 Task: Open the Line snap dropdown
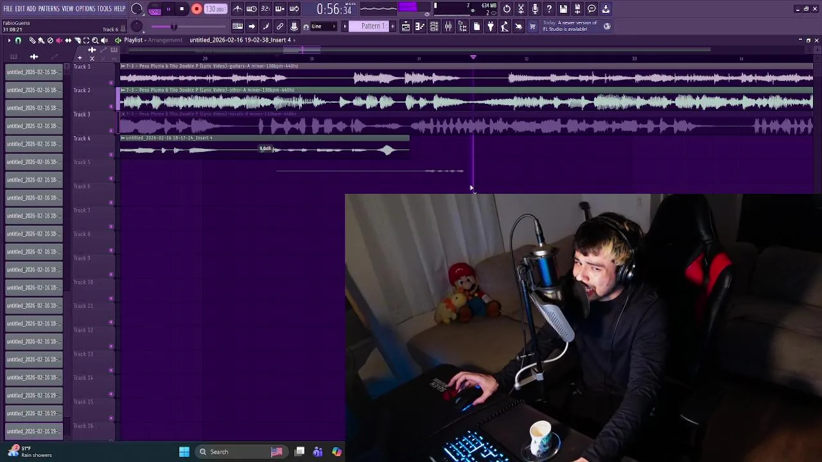(x=323, y=26)
